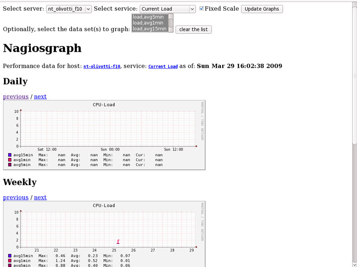Open the Select server dropdown
The image size is (357, 267).
[69, 9]
